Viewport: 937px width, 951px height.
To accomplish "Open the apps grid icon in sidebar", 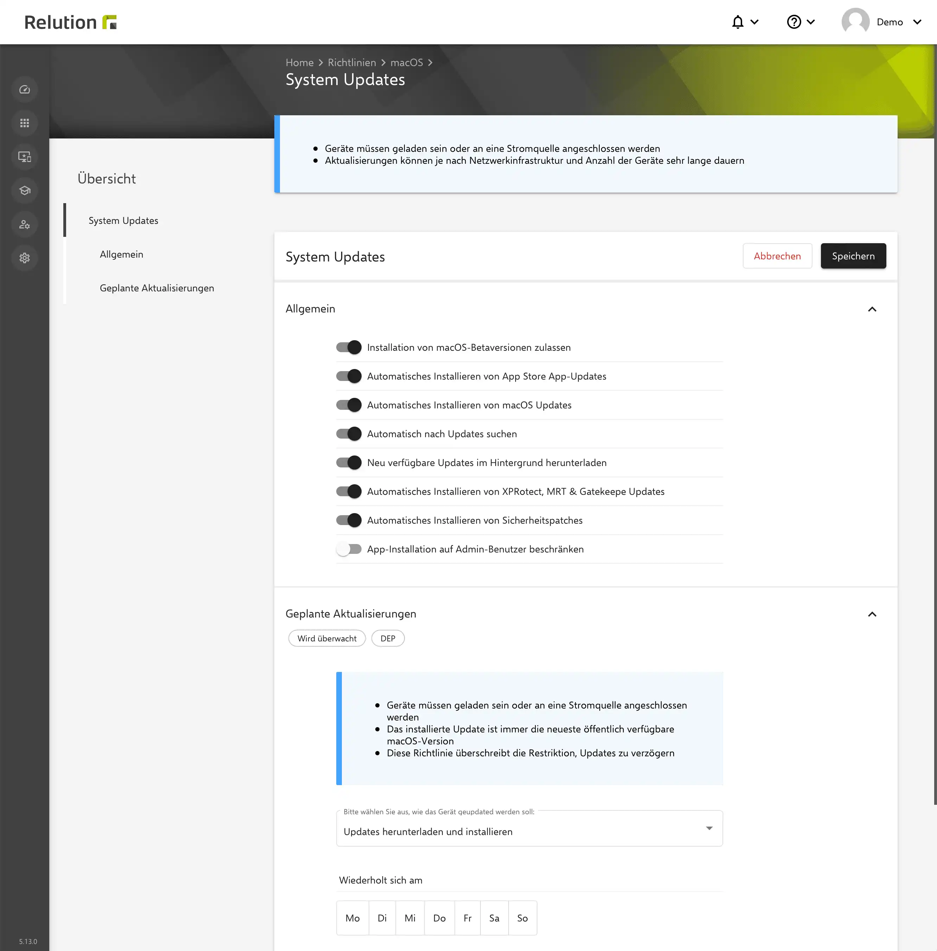I will coord(25,123).
